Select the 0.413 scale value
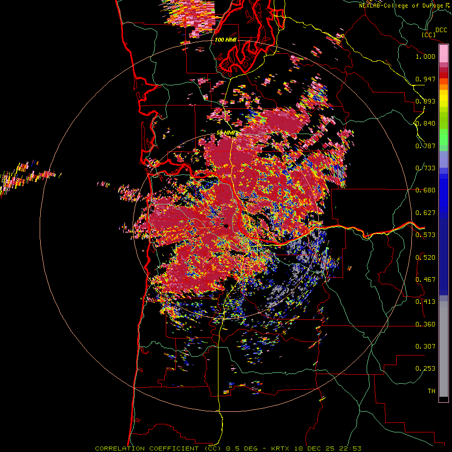Viewport: 452px width, 452px height. pos(425,302)
